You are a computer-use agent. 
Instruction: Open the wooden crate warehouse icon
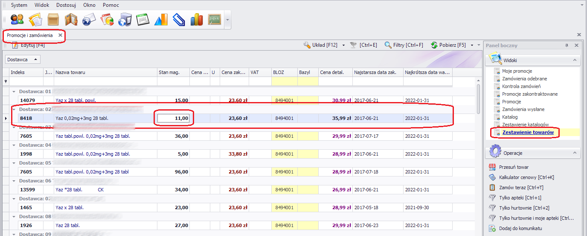(x=53, y=20)
